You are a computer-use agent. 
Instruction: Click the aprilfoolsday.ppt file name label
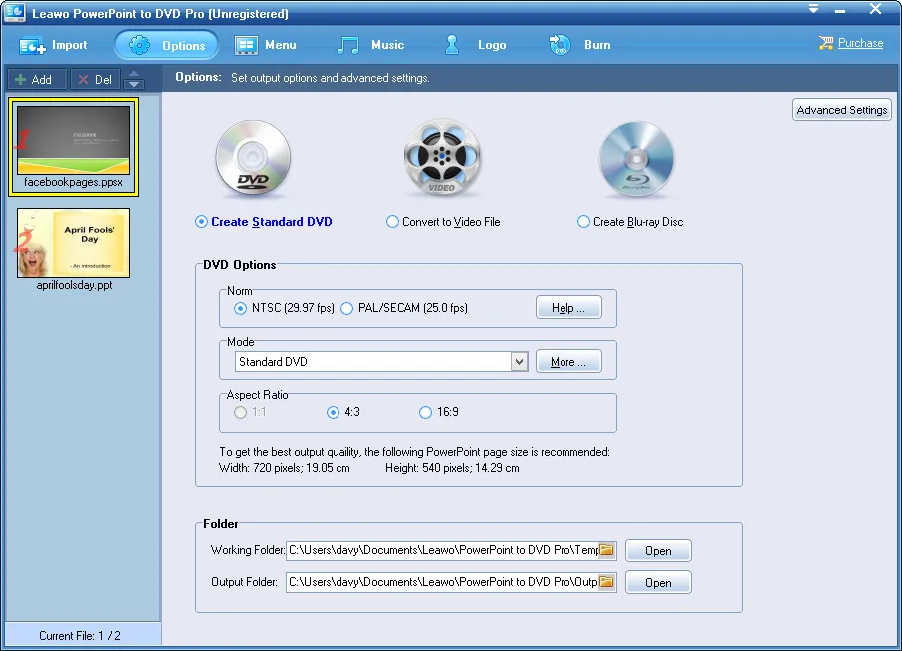pyautogui.click(x=74, y=285)
